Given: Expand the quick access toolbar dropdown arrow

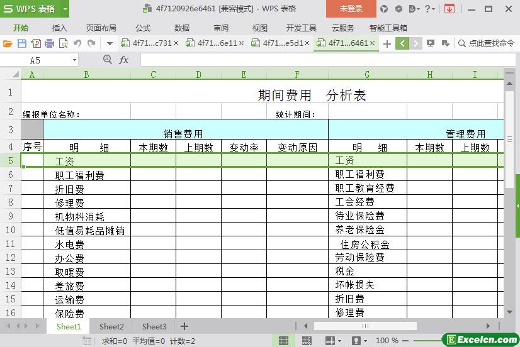Looking at the screenshot, I should [110, 43].
